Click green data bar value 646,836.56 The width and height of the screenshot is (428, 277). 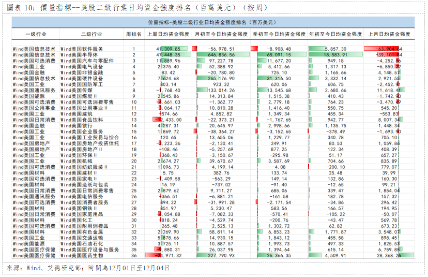tap(220, 54)
